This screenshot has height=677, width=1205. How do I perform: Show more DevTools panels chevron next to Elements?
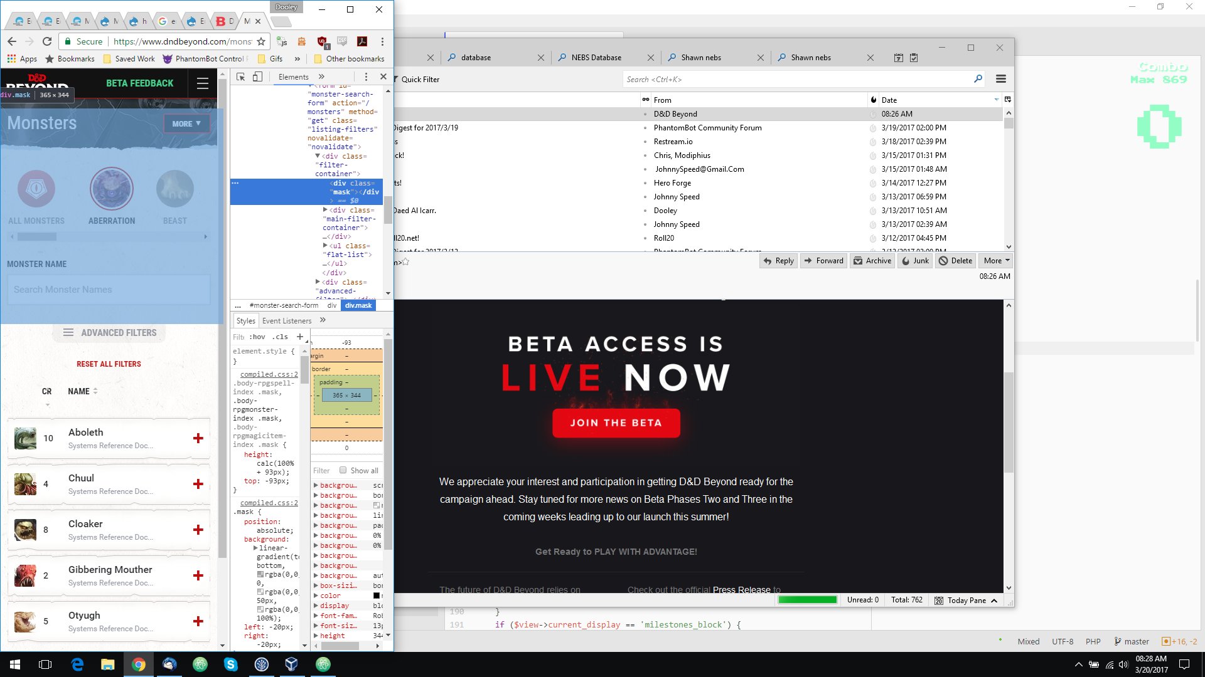coord(321,76)
